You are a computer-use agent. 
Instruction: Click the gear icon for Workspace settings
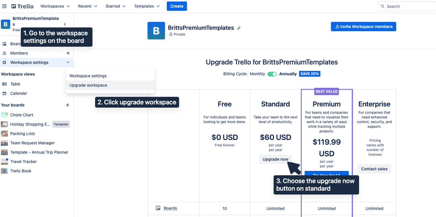4,62
